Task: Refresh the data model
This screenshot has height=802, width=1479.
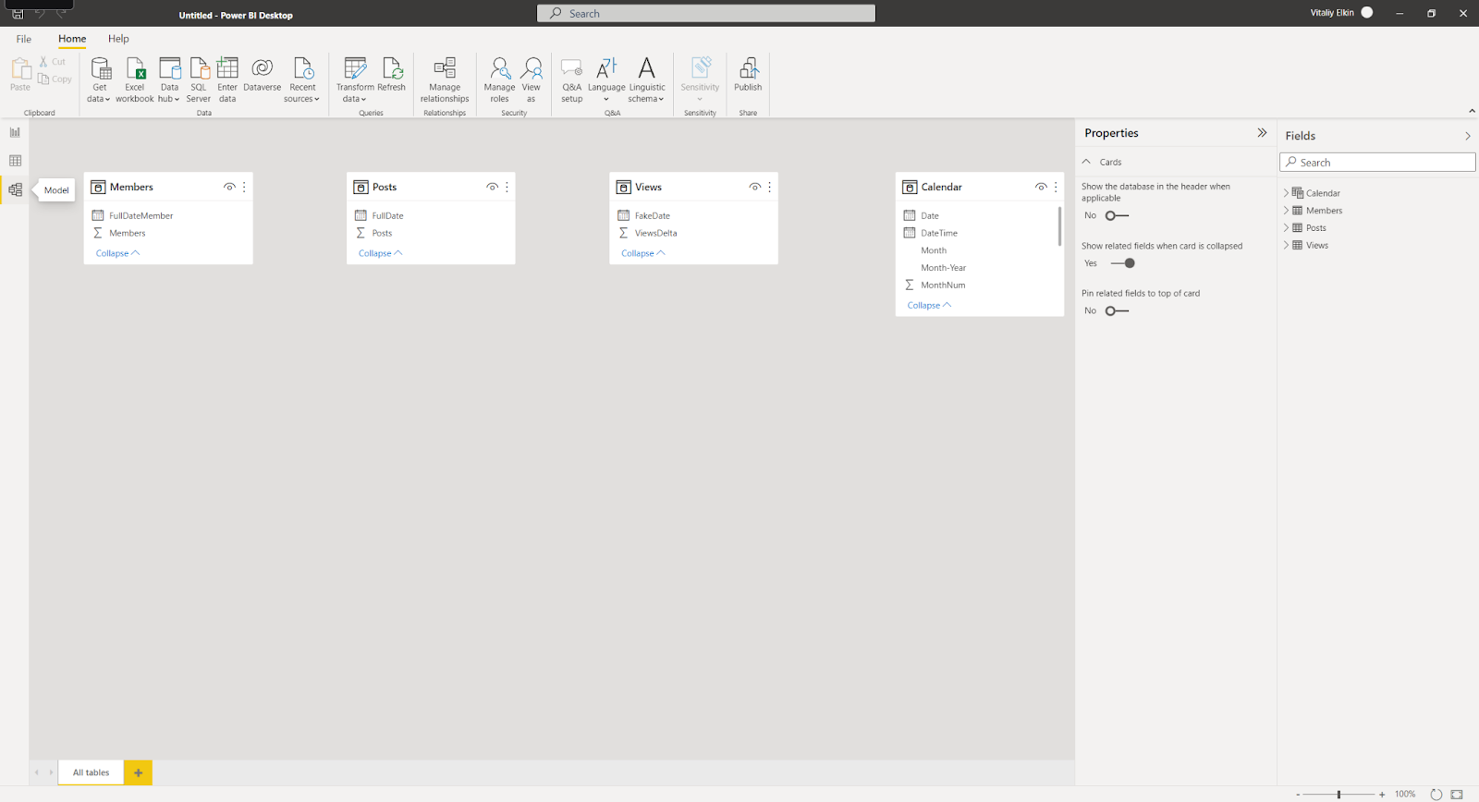Action: pos(392,76)
